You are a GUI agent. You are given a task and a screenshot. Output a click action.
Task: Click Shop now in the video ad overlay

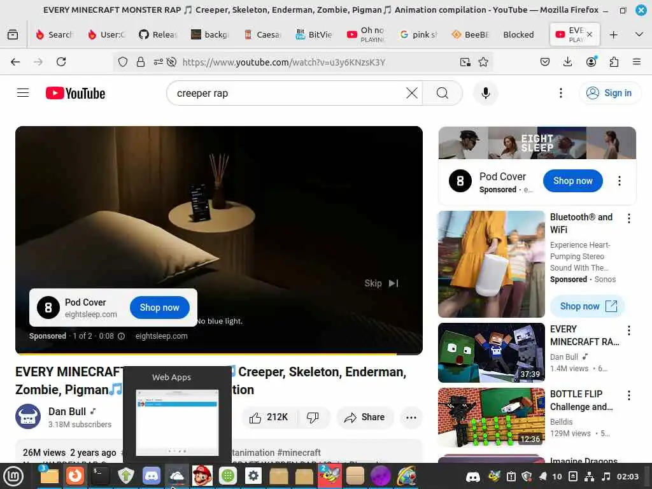click(160, 308)
